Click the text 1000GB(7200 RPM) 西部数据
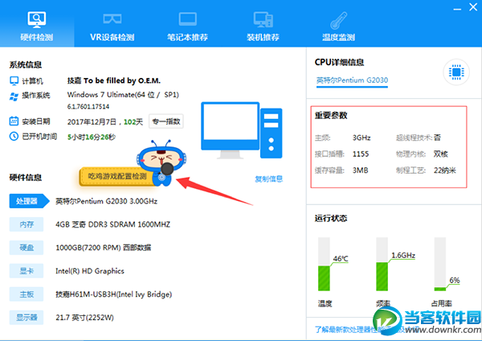482x341 pixels. point(104,248)
